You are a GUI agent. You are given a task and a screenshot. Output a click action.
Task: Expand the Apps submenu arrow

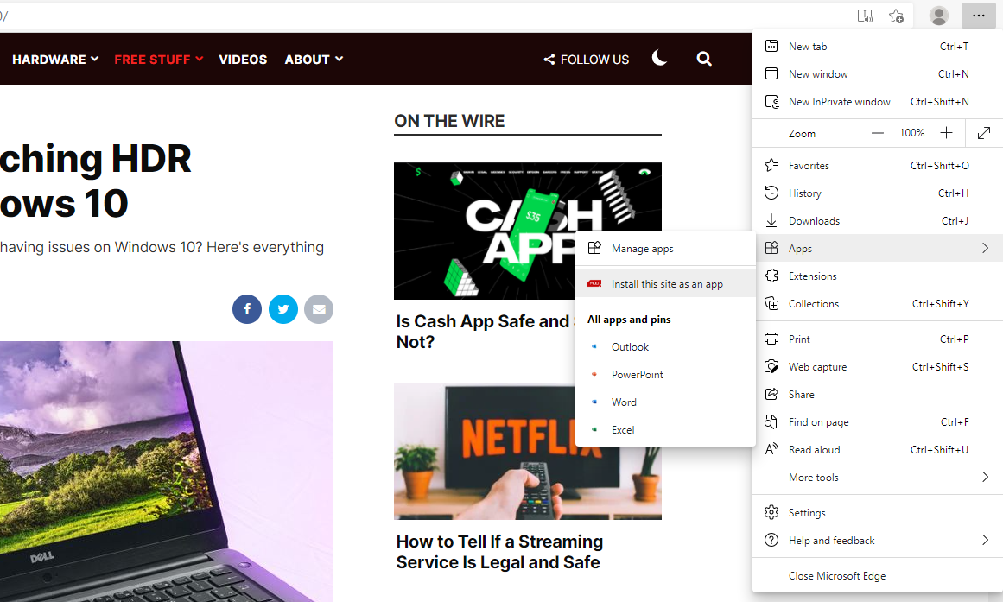pos(985,248)
